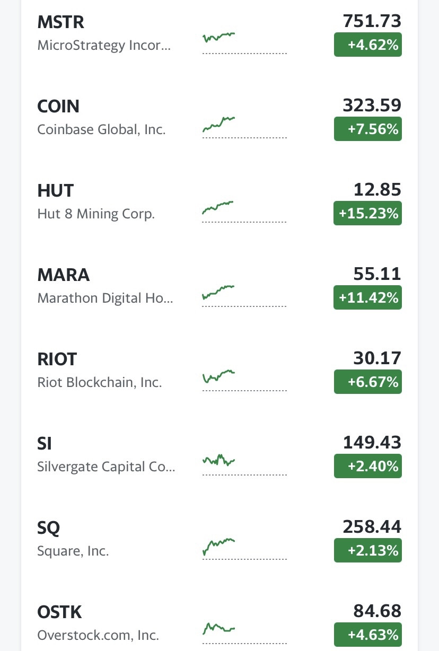
Task: Open the HUT sparkline chart
Action: coord(244,210)
